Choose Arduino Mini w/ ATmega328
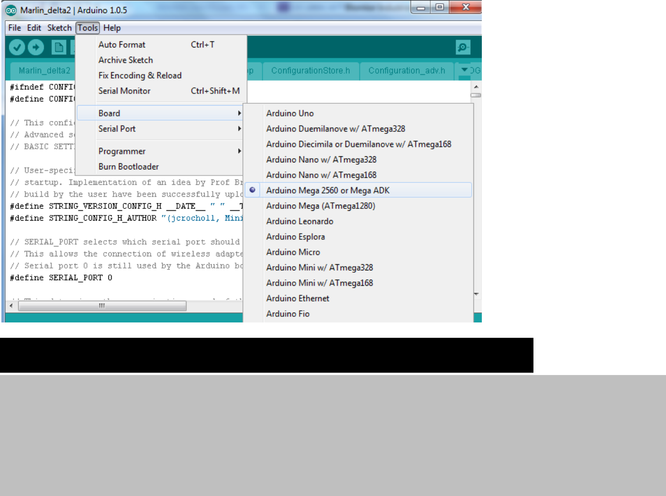666x496 pixels. [x=358, y=268]
